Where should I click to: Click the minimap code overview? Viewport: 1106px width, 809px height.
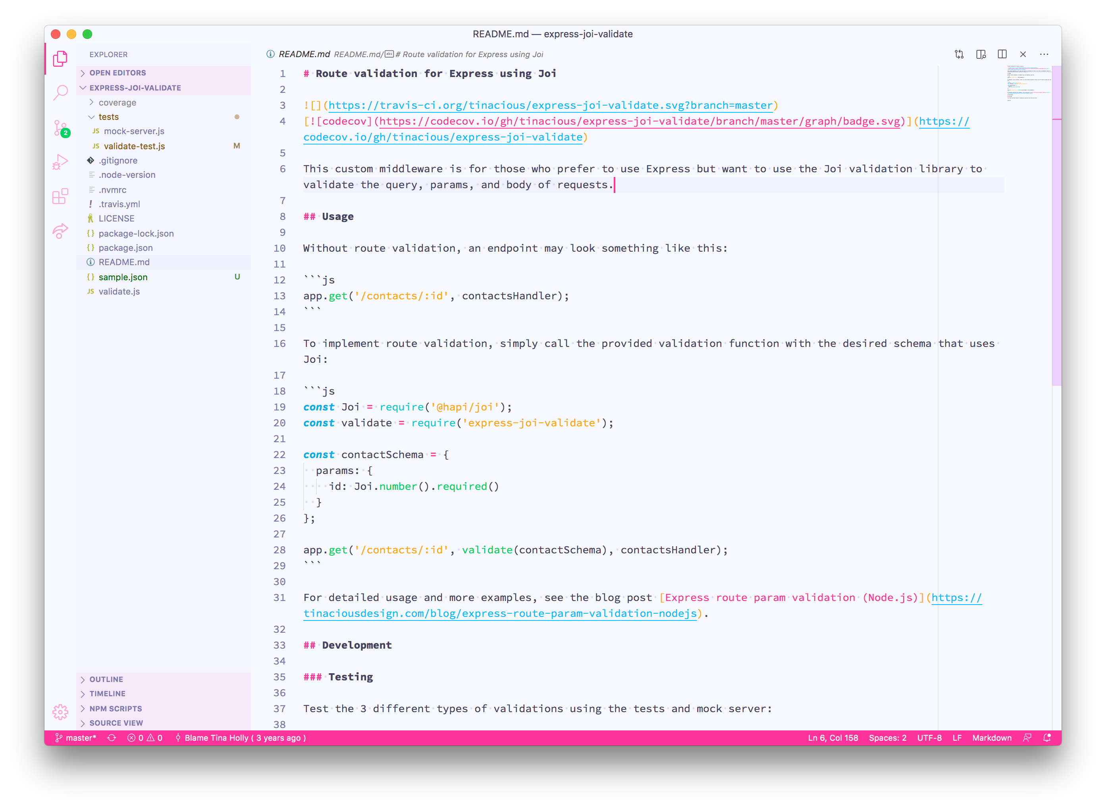1028,83
